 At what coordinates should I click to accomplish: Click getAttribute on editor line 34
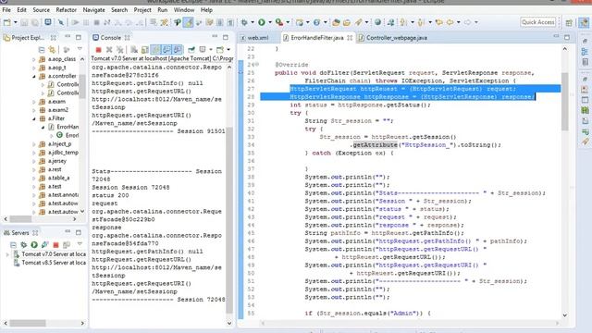point(375,145)
